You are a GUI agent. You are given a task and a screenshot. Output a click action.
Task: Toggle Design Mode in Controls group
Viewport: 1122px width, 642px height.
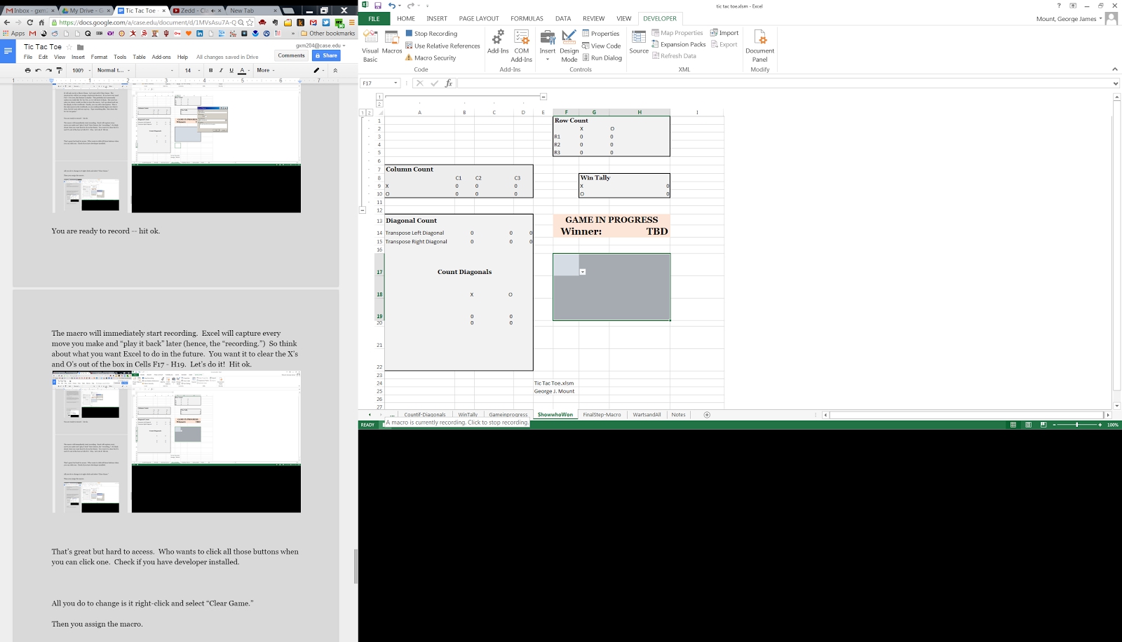coord(569,45)
